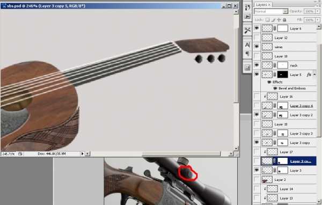Click the Opacity 100% field
Screen dimensions: 322x205
pos(309,11)
